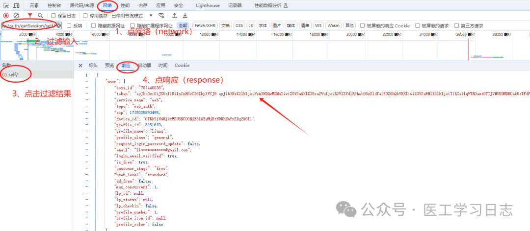Show the 预览 tab of request
The width and height of the screenshot is (530, 231).
tap(109, 66)
